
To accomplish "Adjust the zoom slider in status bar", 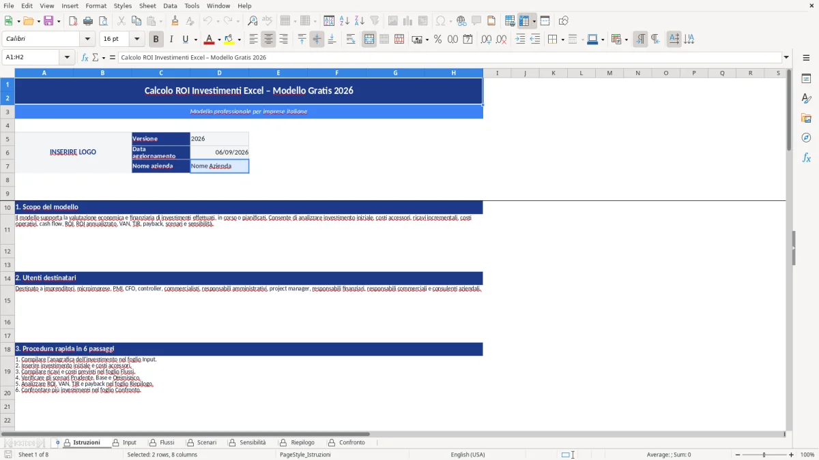I will (x=764, y=455).
